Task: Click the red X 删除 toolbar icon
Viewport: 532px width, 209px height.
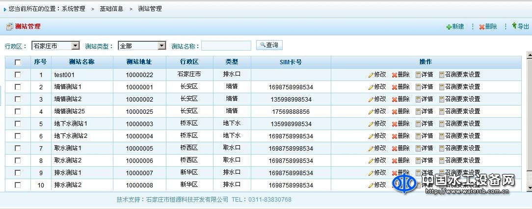Action: tap(482, 27)
